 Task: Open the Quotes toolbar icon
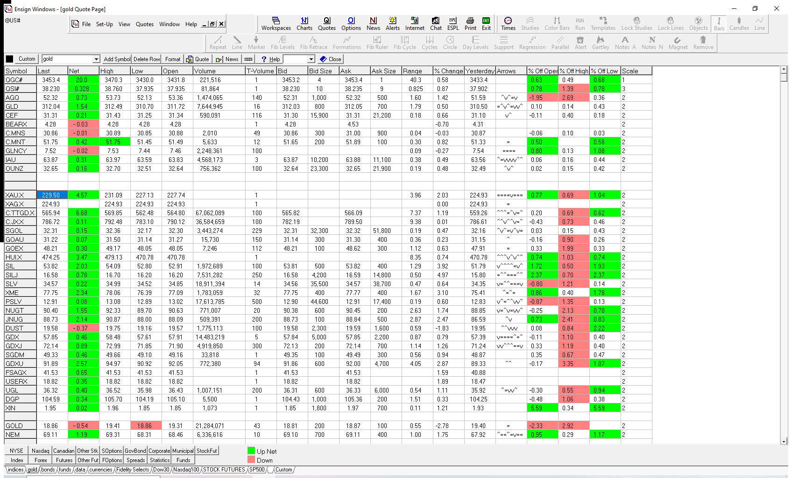(x=327, y=24)
